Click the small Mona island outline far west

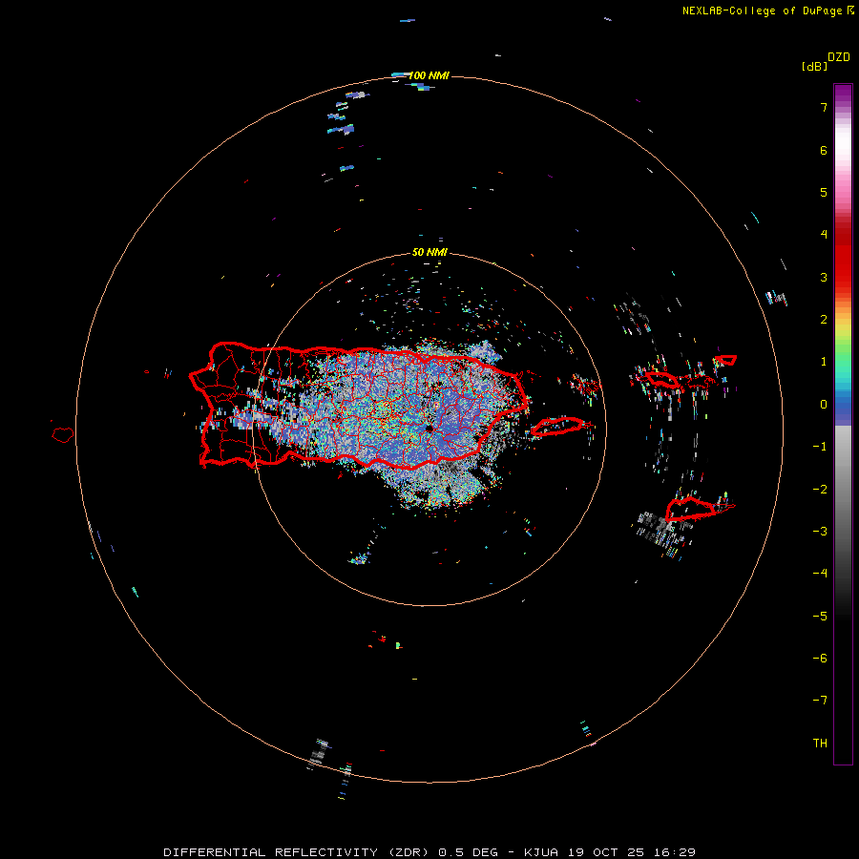[63, 435]
